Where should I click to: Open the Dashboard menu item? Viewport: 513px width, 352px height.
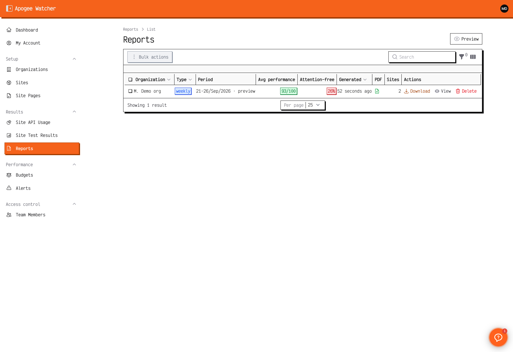tap(42, 30)
